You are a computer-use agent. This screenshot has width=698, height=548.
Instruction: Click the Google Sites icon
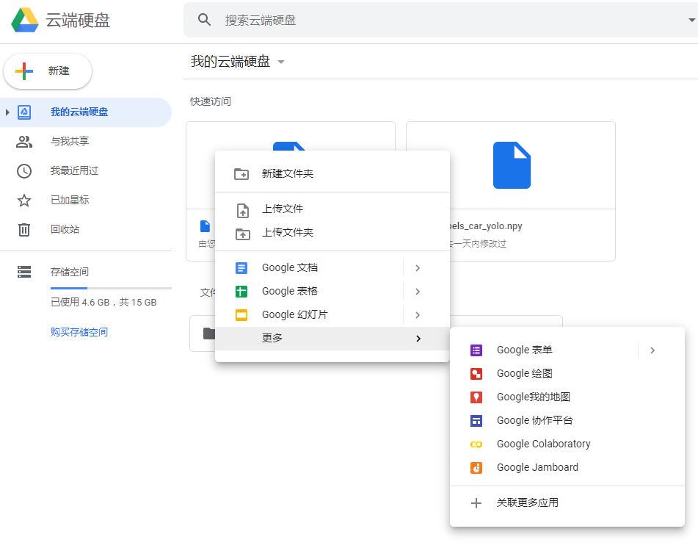476,421
